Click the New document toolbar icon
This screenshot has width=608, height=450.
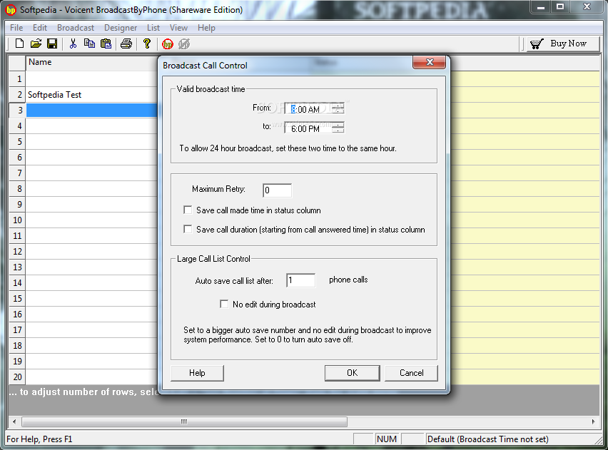[x=19, y=44]
